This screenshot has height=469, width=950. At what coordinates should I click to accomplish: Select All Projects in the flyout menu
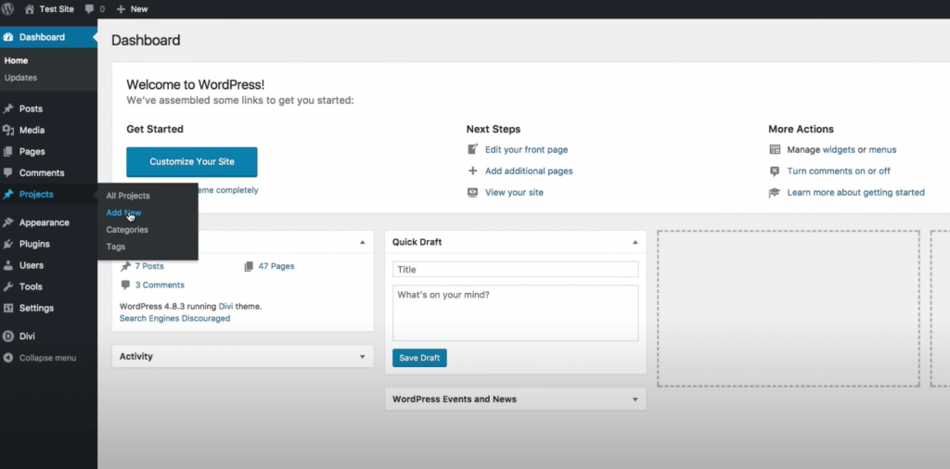click(128, 196)
